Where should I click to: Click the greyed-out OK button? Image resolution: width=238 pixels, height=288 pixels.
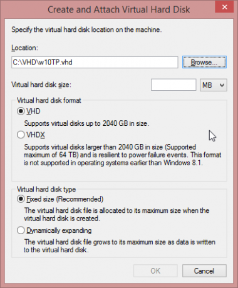tap(155, 271)
